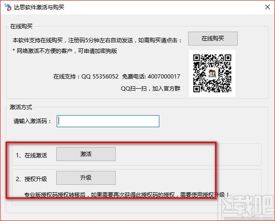Viewport: 275px width, 221px height.
Task: Click the label 1、在线激活
Action: tap(32, 155)
